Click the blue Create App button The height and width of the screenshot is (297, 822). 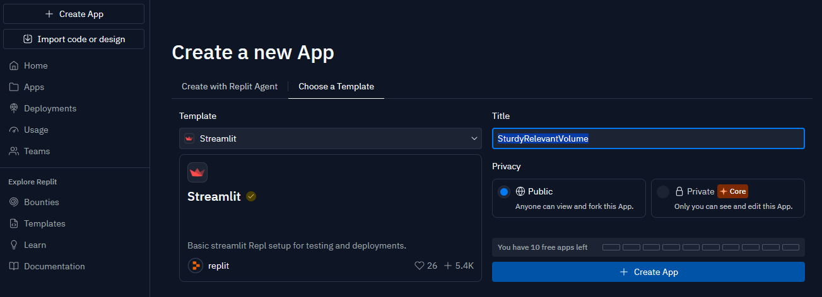[649, 272]
